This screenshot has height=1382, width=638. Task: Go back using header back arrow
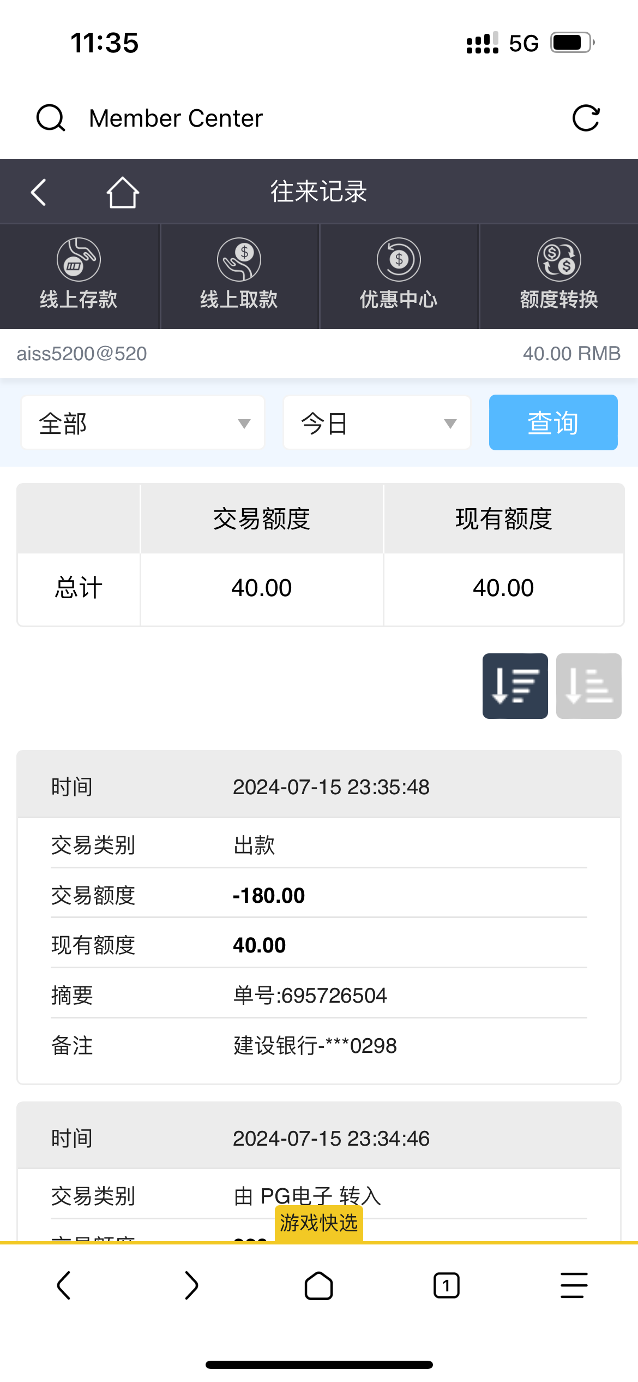click(x=38, y=192)
